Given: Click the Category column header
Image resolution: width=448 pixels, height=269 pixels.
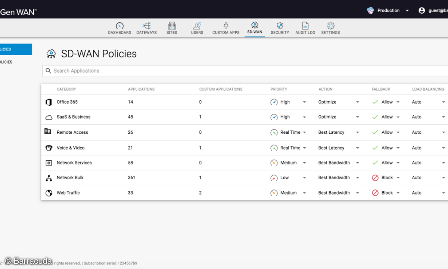Looking at the screenshot, I should (x=66, y=89).
